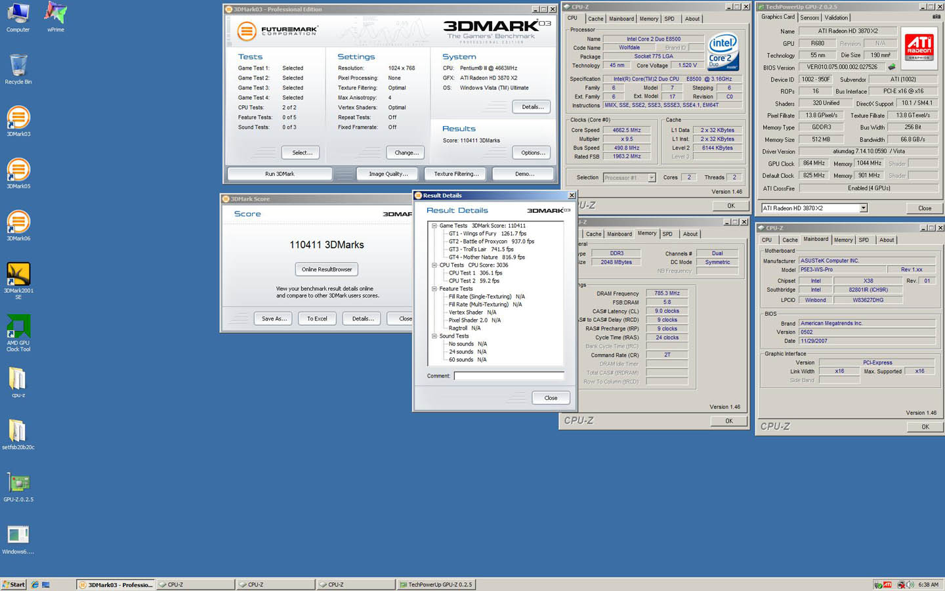Image resolution: width=945 pixels, height=591 pixels.
Task: Select GT1 - Wings of Fury result row
Action: [488, 234]
